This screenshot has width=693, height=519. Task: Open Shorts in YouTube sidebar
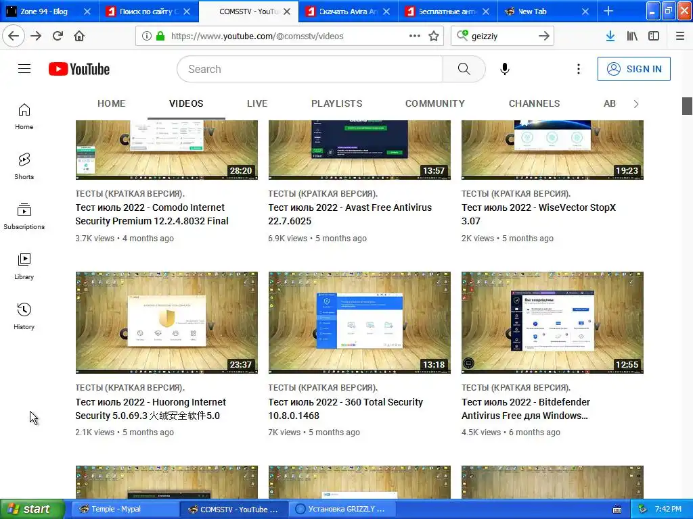click(24, 166)
